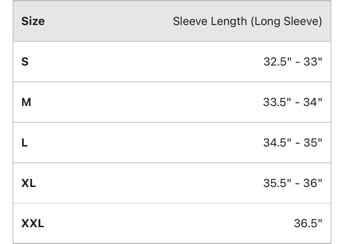The height and width of the screenshot is (244, 344).
Task: Click the (Long Sleeve) text in the header
Action: click(x=287, y=21)
